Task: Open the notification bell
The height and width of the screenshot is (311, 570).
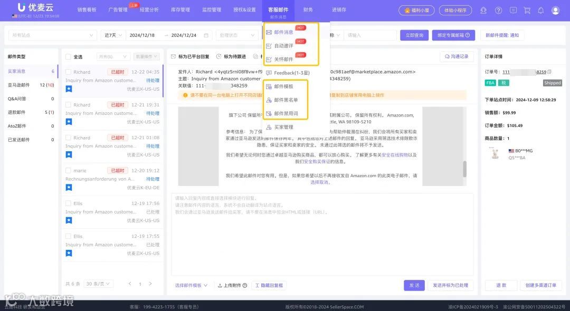Action: click(540, 11)
